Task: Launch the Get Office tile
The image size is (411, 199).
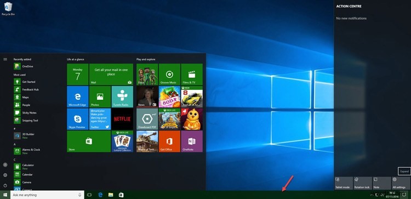Action: [x=169, y=141]
